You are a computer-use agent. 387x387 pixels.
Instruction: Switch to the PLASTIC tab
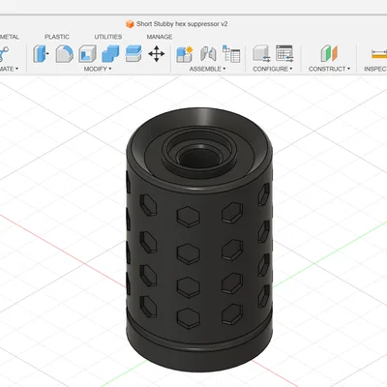click(x=57, y=37)
